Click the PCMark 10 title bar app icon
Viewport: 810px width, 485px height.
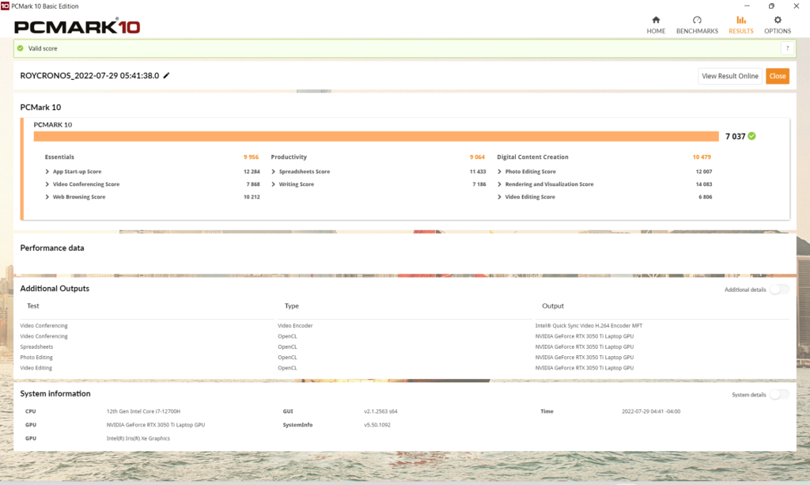5,6
